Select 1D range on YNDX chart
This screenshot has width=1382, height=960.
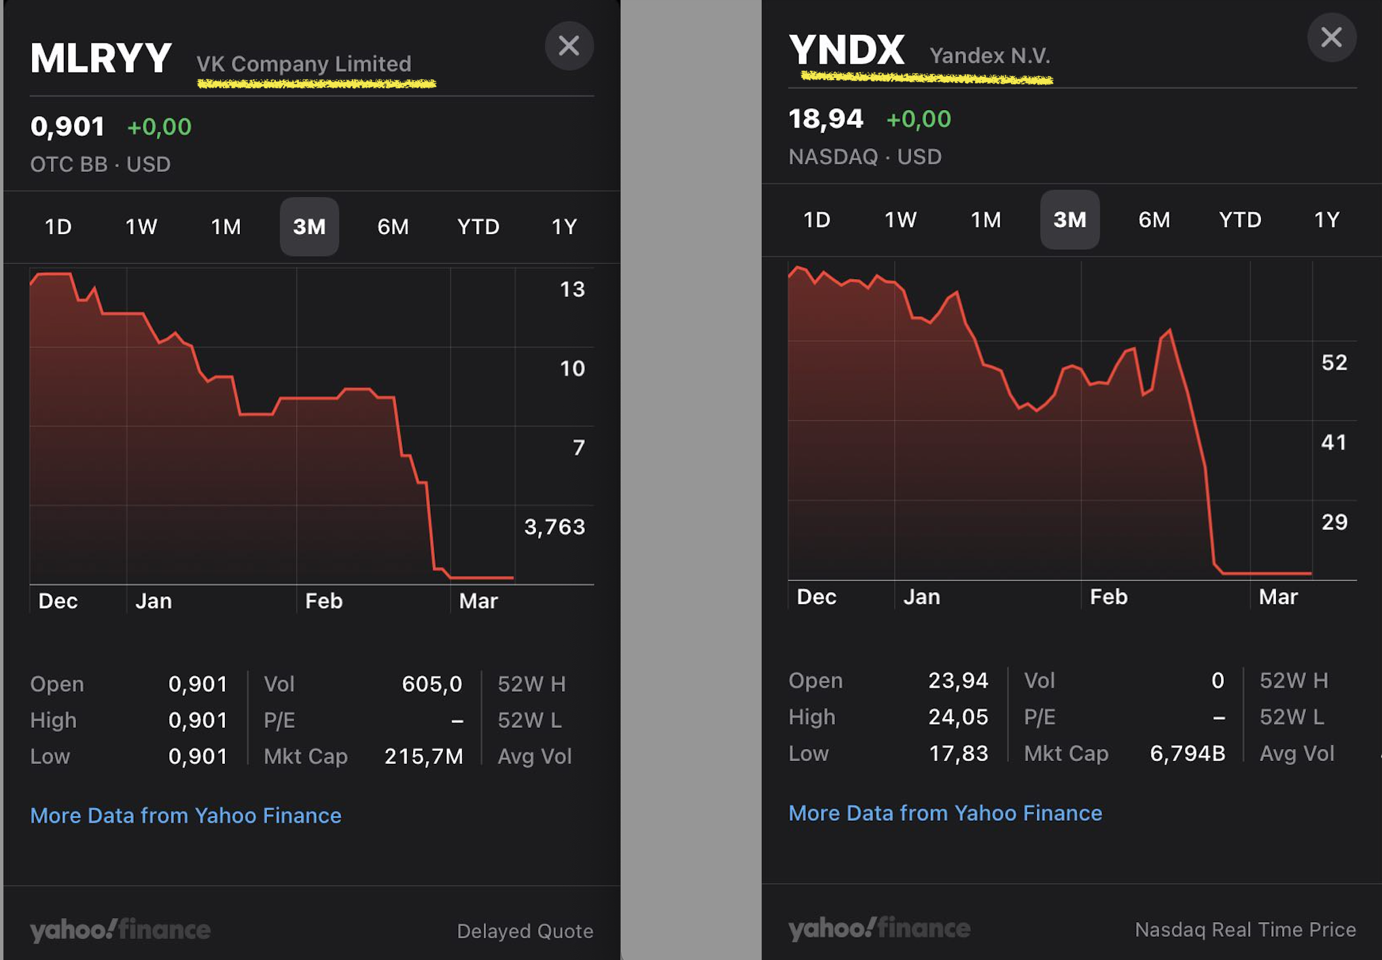tap(817, 220)
